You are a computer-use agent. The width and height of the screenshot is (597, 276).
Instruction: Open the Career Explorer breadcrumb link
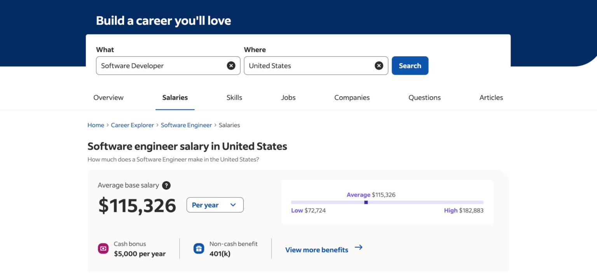tap(132, 125)
